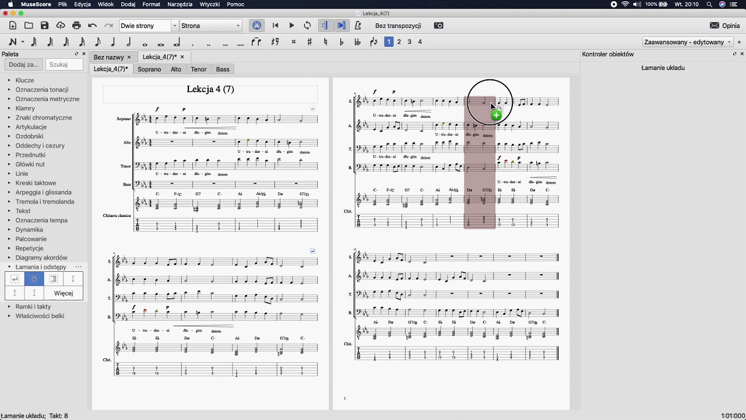Insert a rest with the rest icon

[275, 42]
